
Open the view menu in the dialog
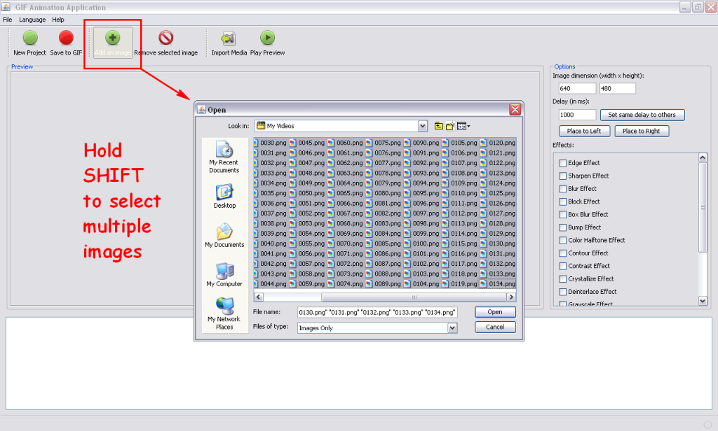tap(462, 126)
